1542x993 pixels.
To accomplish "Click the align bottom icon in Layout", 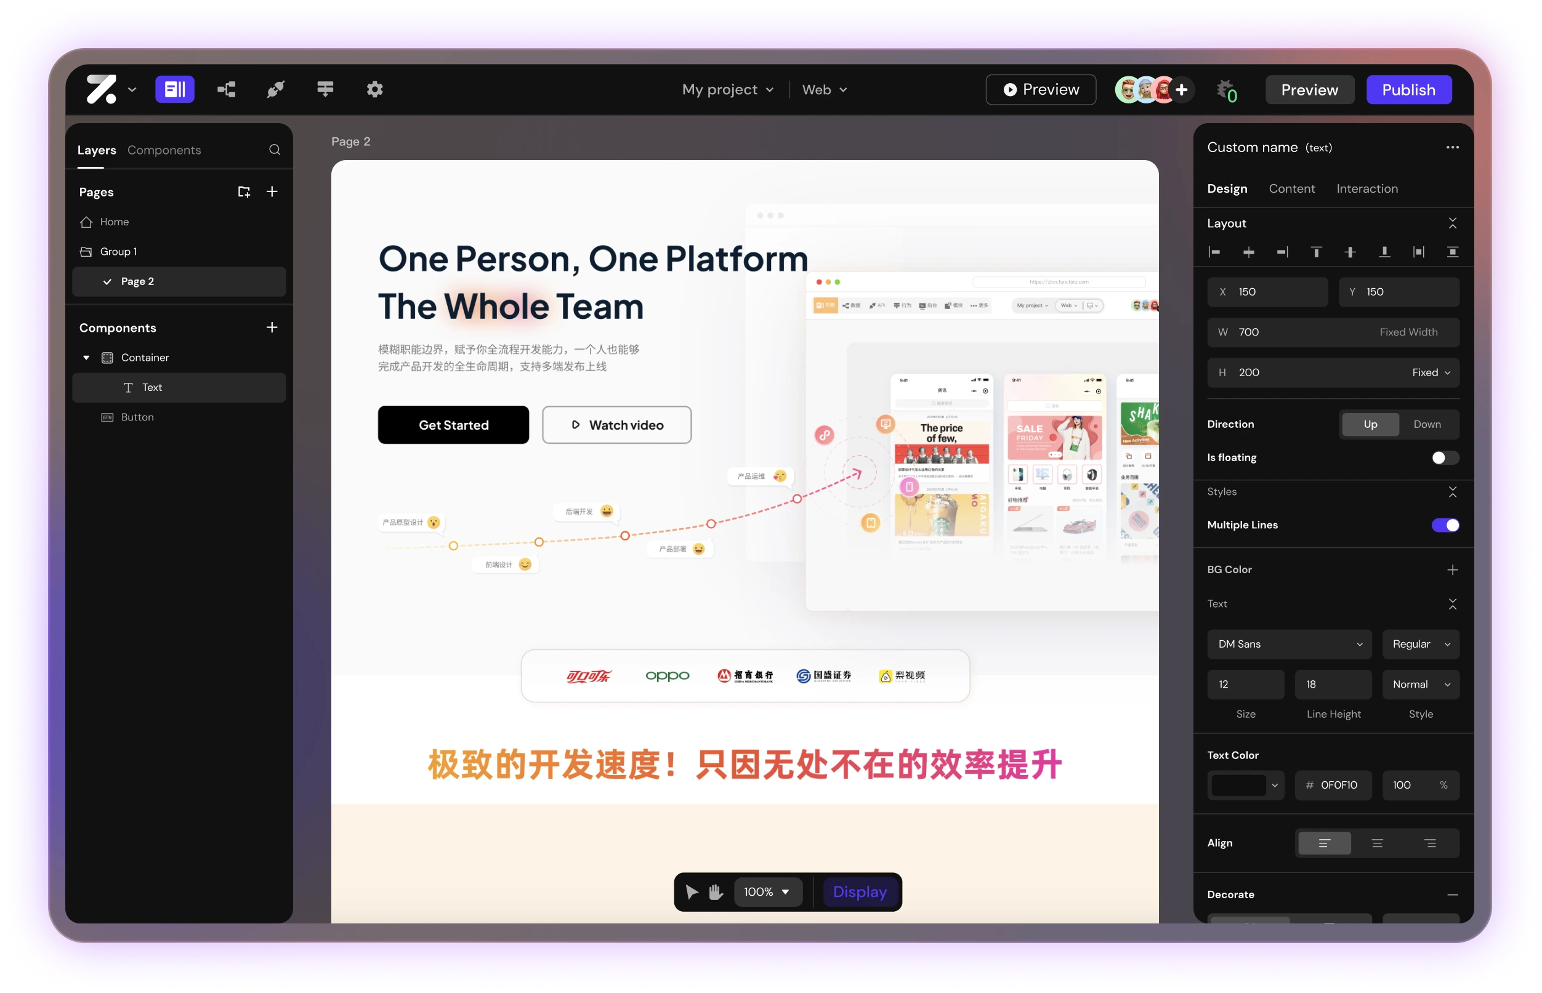I will pyautogui.click(x=1384, y=252).
